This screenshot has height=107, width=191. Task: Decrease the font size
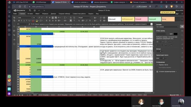pos(42,18)
